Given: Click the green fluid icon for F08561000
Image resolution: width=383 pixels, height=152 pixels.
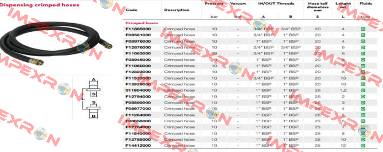Looking at the screenshot, I should (x=363, y=35).
